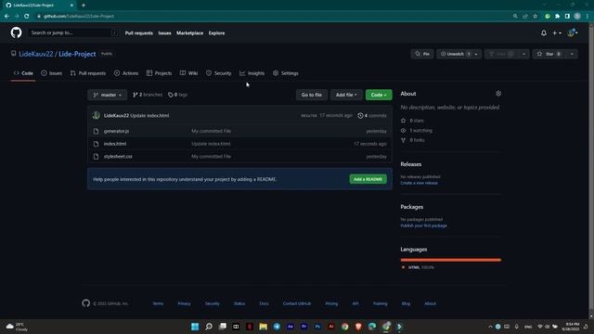Open the LideKauv22 commit author avatar
The image size is (594, 334).
(x=97, y=115)
